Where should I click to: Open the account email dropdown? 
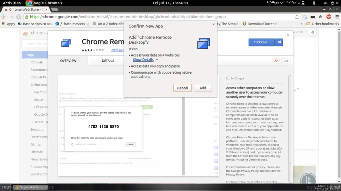coord(300,32)
